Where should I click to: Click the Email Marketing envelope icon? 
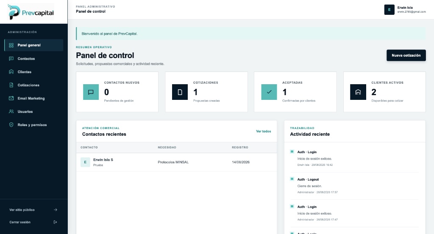pos(11,98)
